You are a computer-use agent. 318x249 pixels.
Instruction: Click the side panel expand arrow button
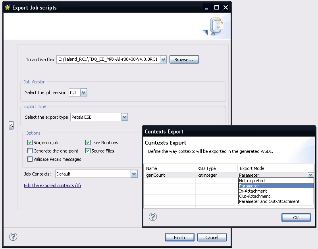[11, 125]
